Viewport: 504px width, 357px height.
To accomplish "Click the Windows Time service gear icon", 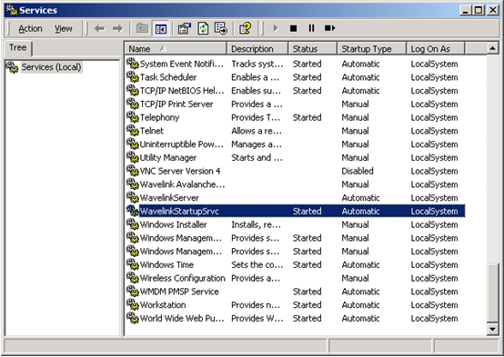I will click(133, 264).
